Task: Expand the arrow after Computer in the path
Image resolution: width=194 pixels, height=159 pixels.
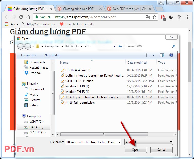Action: [62, 46]
